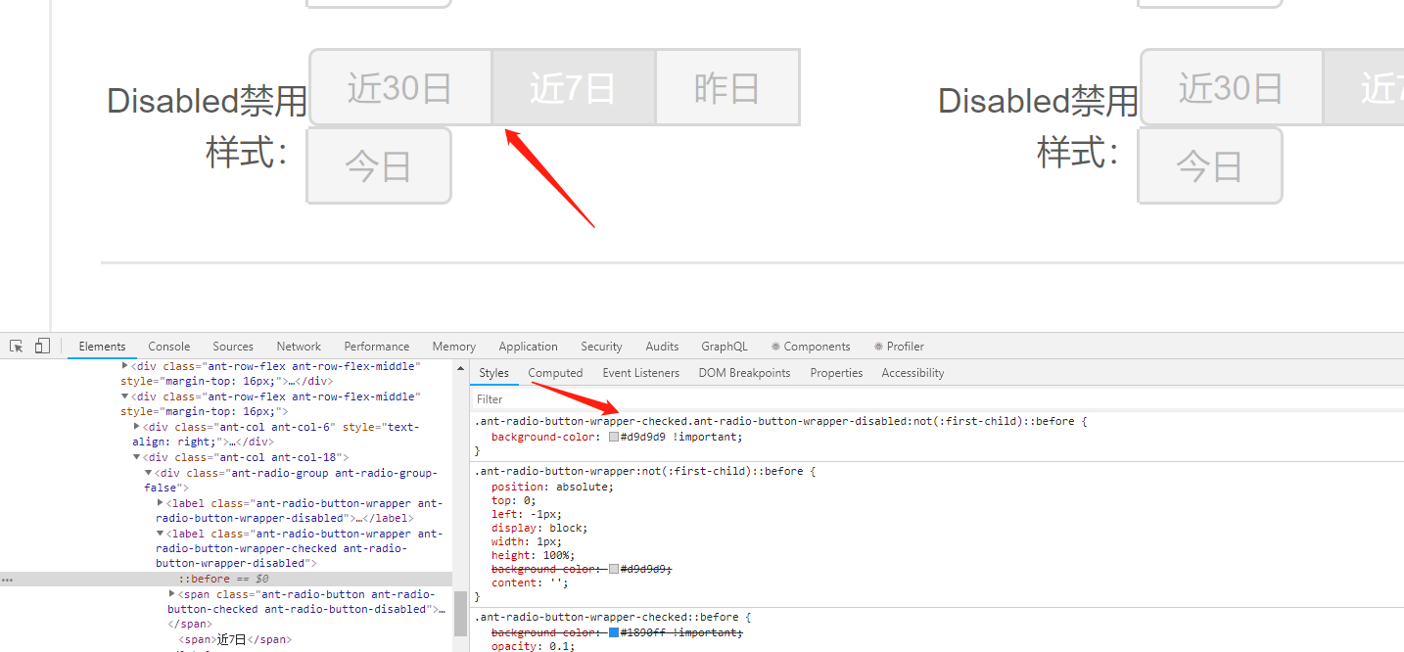Click the .ant-radio-button-wrapper-checked::before selector
Viewport: 1404px width, 652px height.
[608, 618]
